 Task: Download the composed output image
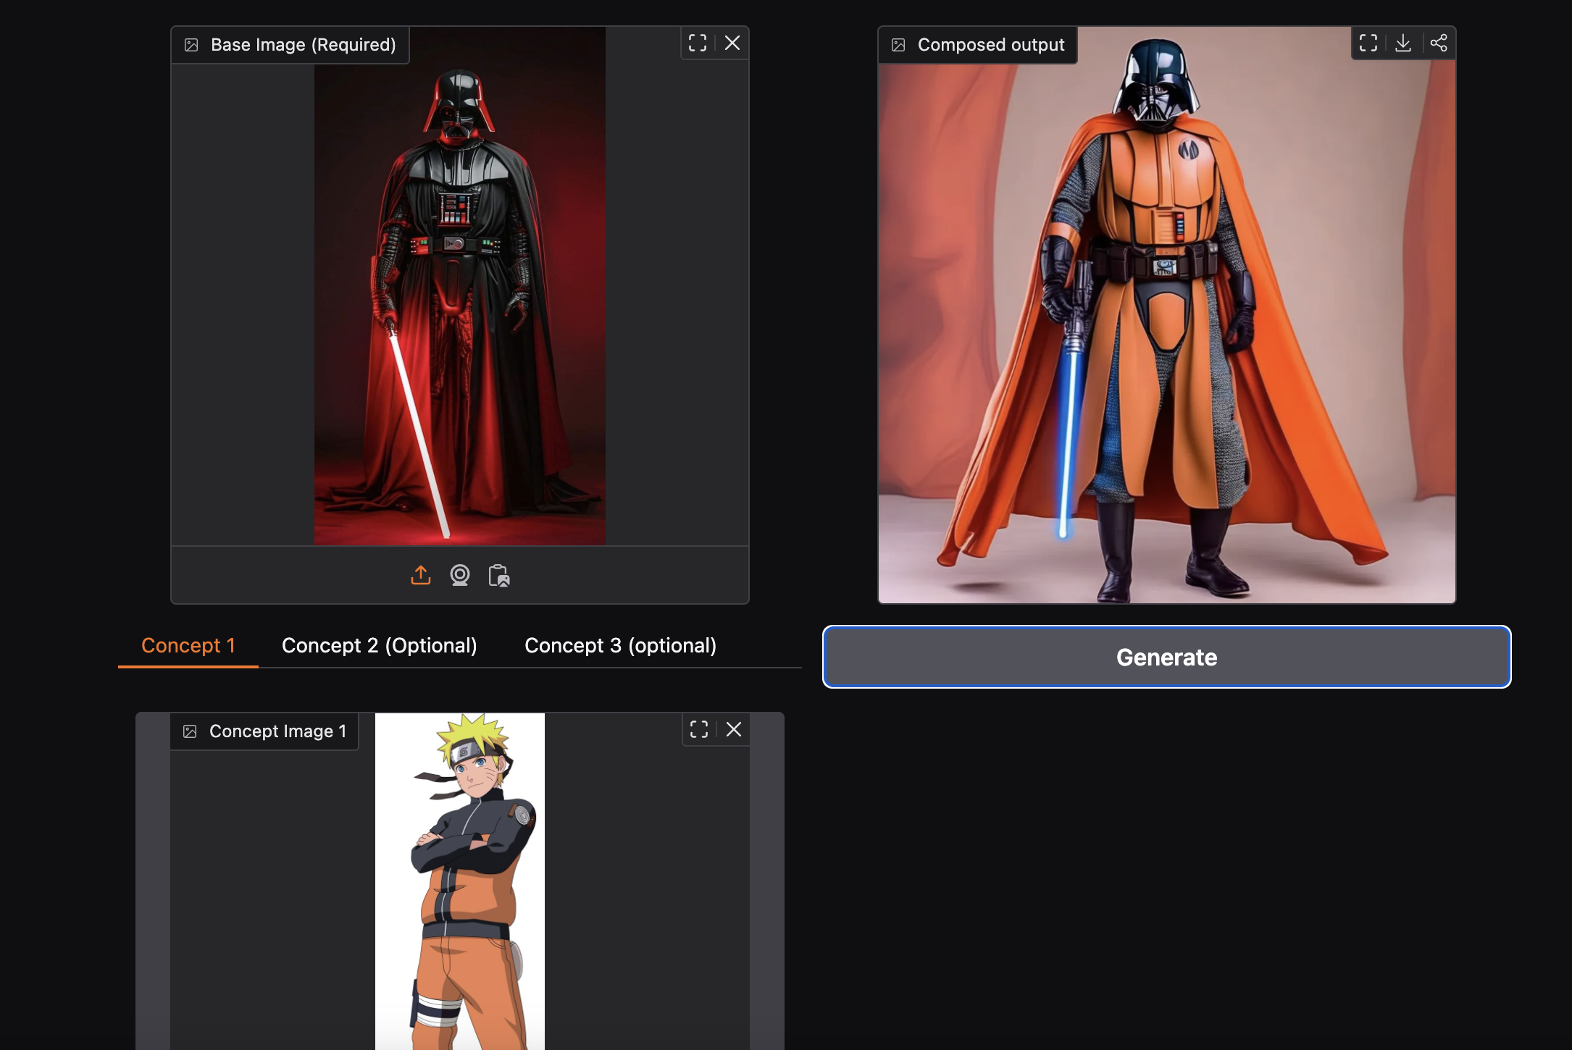coord(1403,43)
